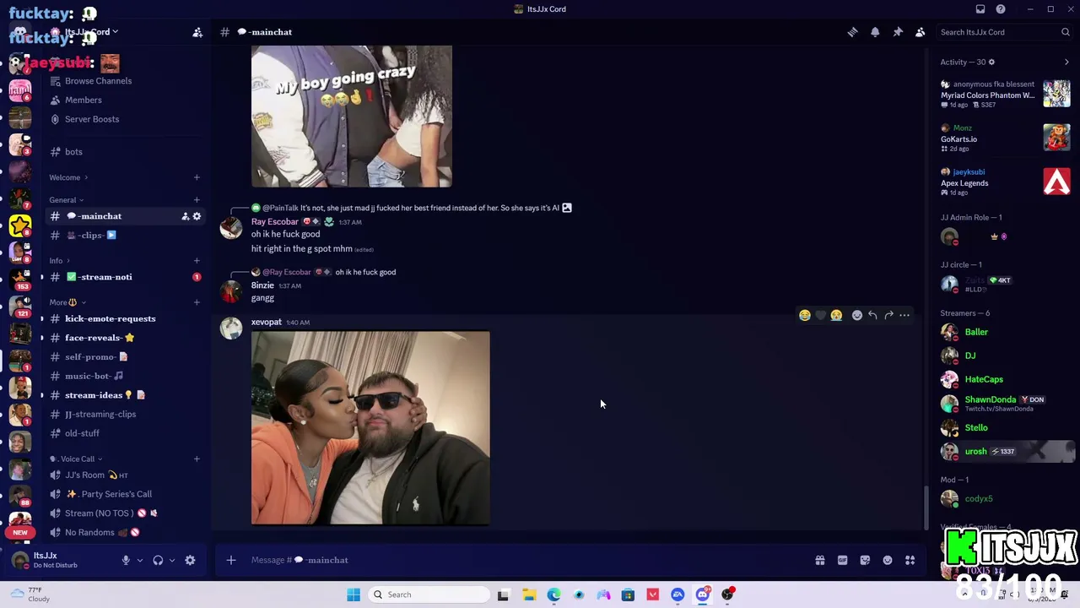Image resolution: width=1080 pixels, height=608 pixels.
Task: Open the GIF picker
Action: coord(842,560)
